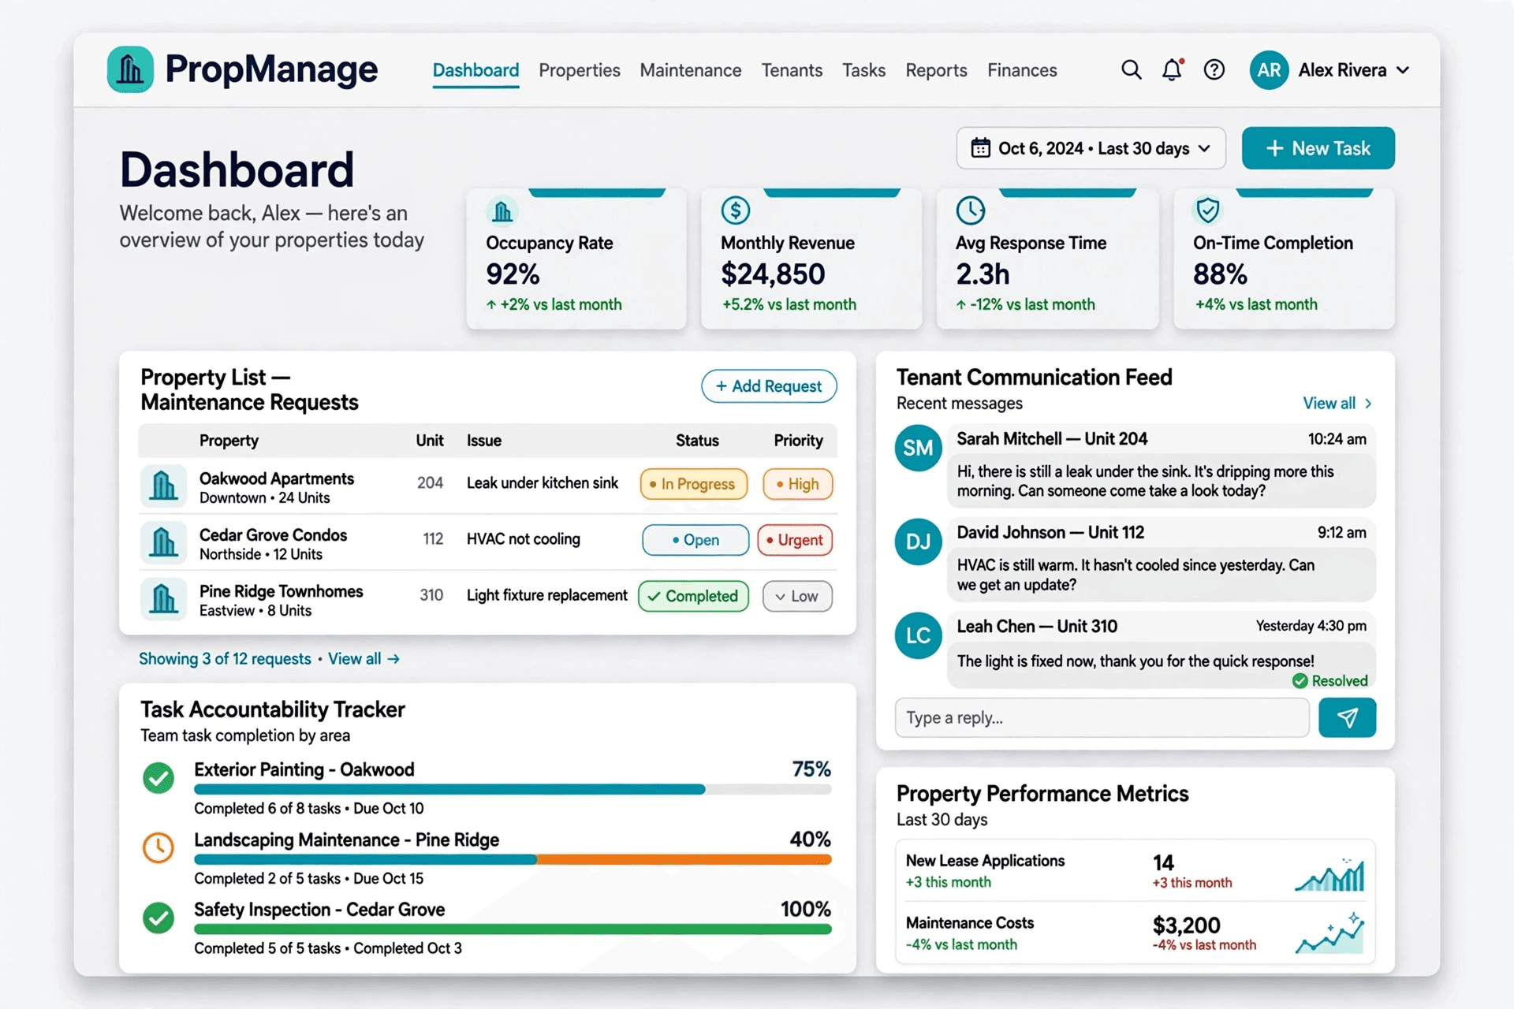1514x1009 pixels.
Task: Open search with the magnifier icon
Action: tap(1132, 70)
